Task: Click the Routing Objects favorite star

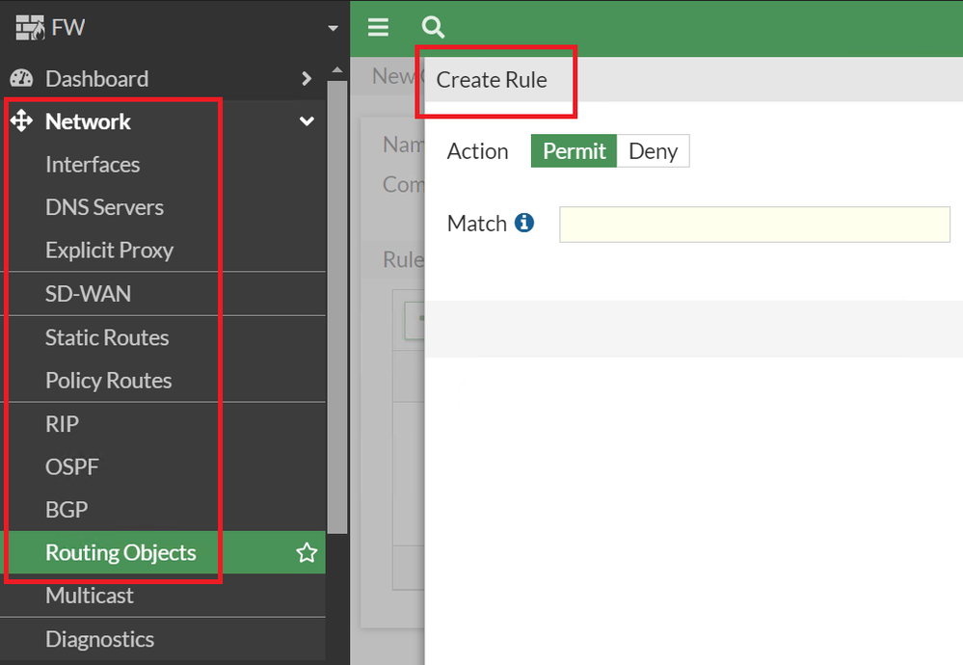Action: click(x=307, y=552)
